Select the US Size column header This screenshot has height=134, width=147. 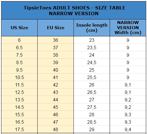(20, 28)
